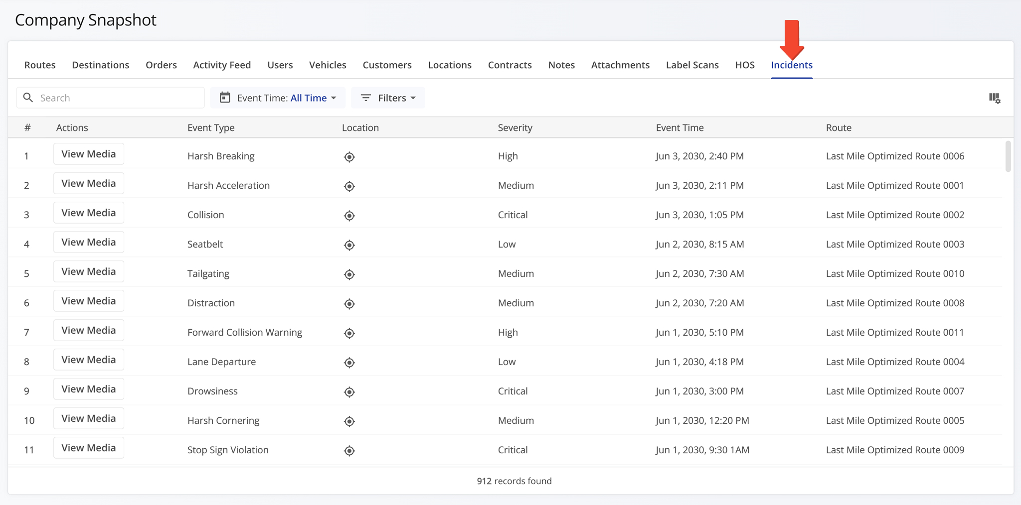View Media for Harsh Cornering incident
Viewport: 1021px width, 505px height.
coord(89,418)
